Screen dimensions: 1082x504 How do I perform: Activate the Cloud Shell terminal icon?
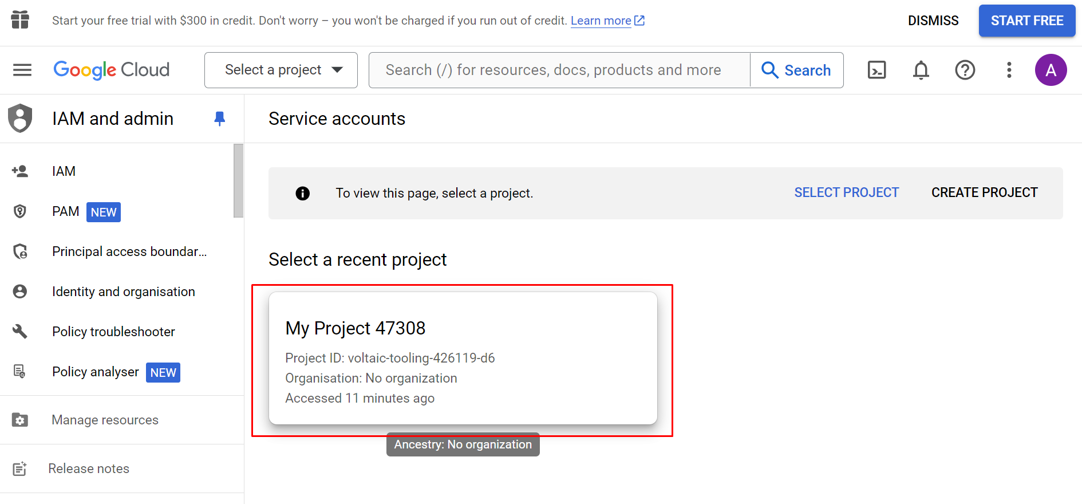click(x=876, y=70)
